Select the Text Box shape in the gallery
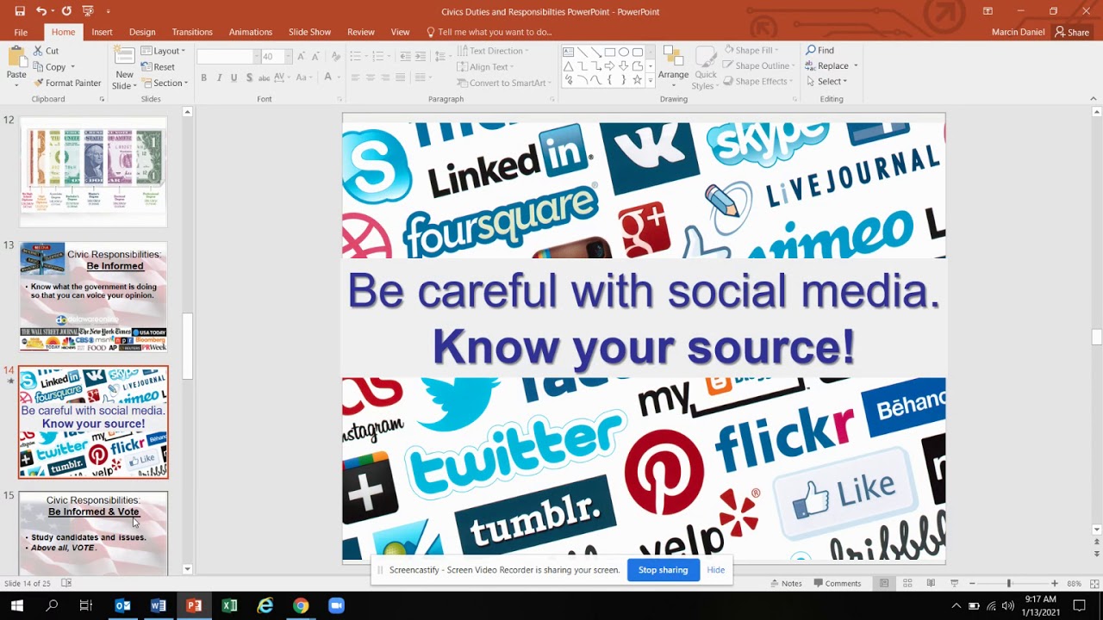 click(569, 52)
